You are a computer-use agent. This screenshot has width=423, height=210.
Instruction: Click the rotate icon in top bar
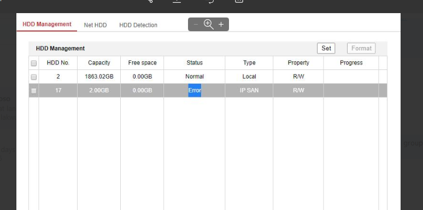coord(210,1)
